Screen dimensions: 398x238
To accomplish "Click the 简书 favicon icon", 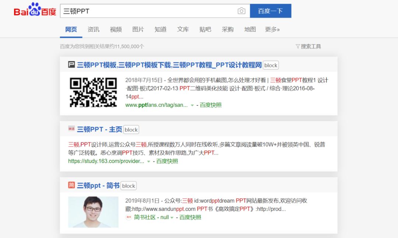I will [71, 185].
